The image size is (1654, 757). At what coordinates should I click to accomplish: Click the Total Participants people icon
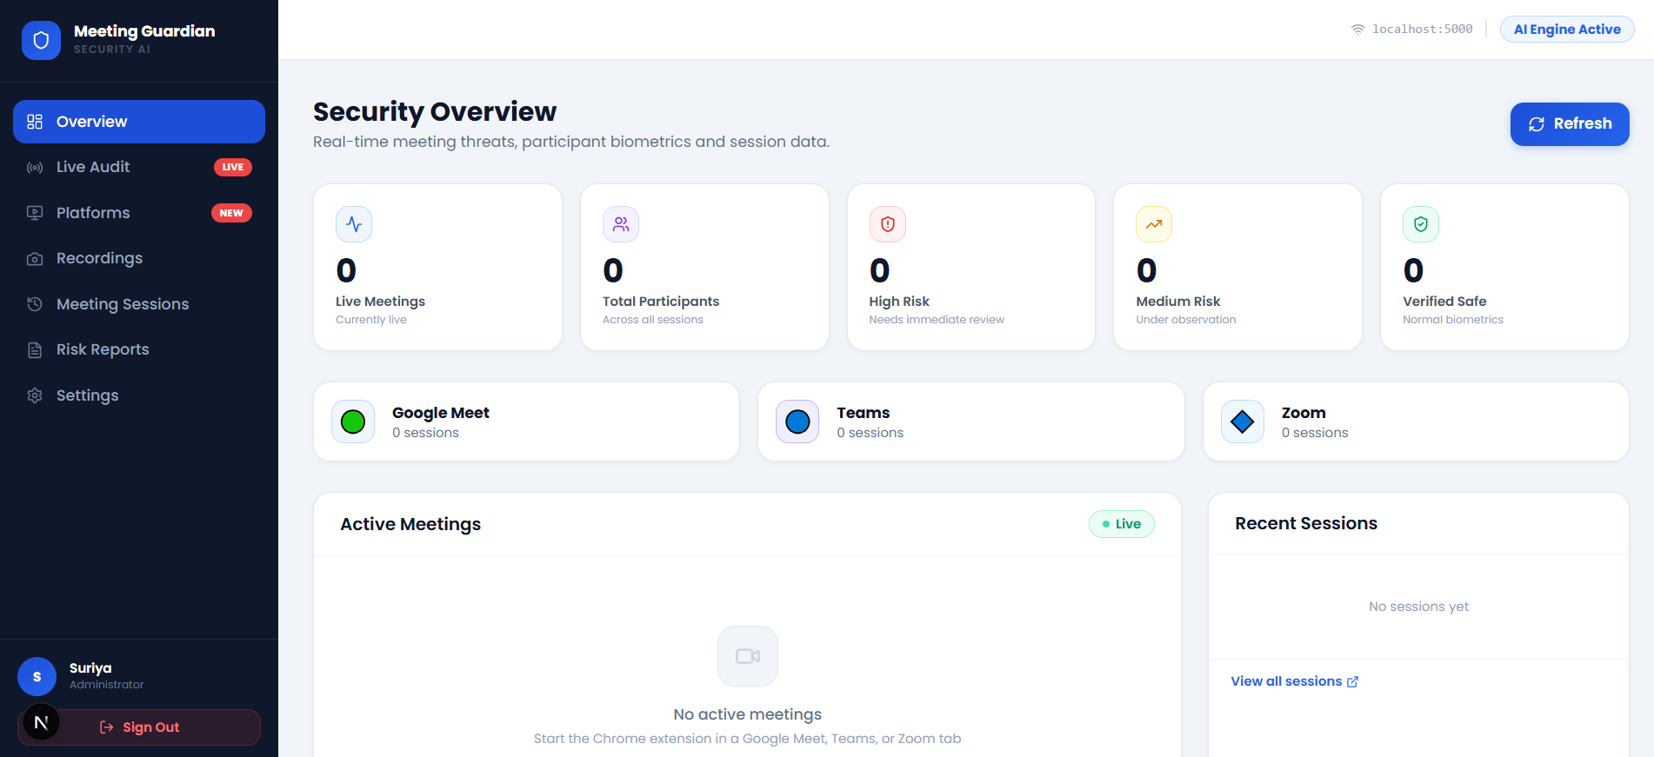(x=621, y=224)
